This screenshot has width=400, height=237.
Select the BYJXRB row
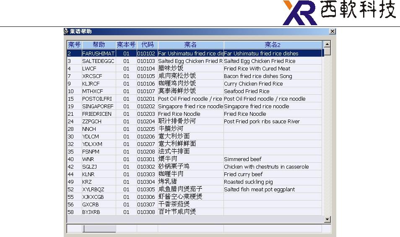coord(195,212)
